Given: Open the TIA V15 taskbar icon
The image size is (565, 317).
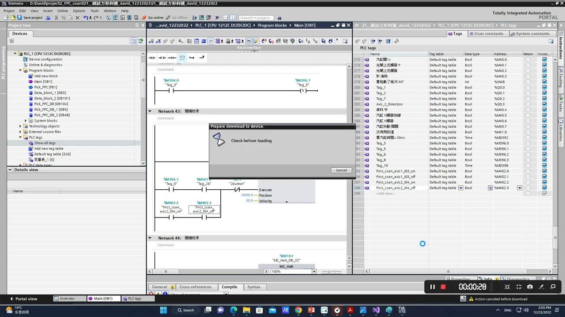Looking at the screenshot, I should (402, 310).
